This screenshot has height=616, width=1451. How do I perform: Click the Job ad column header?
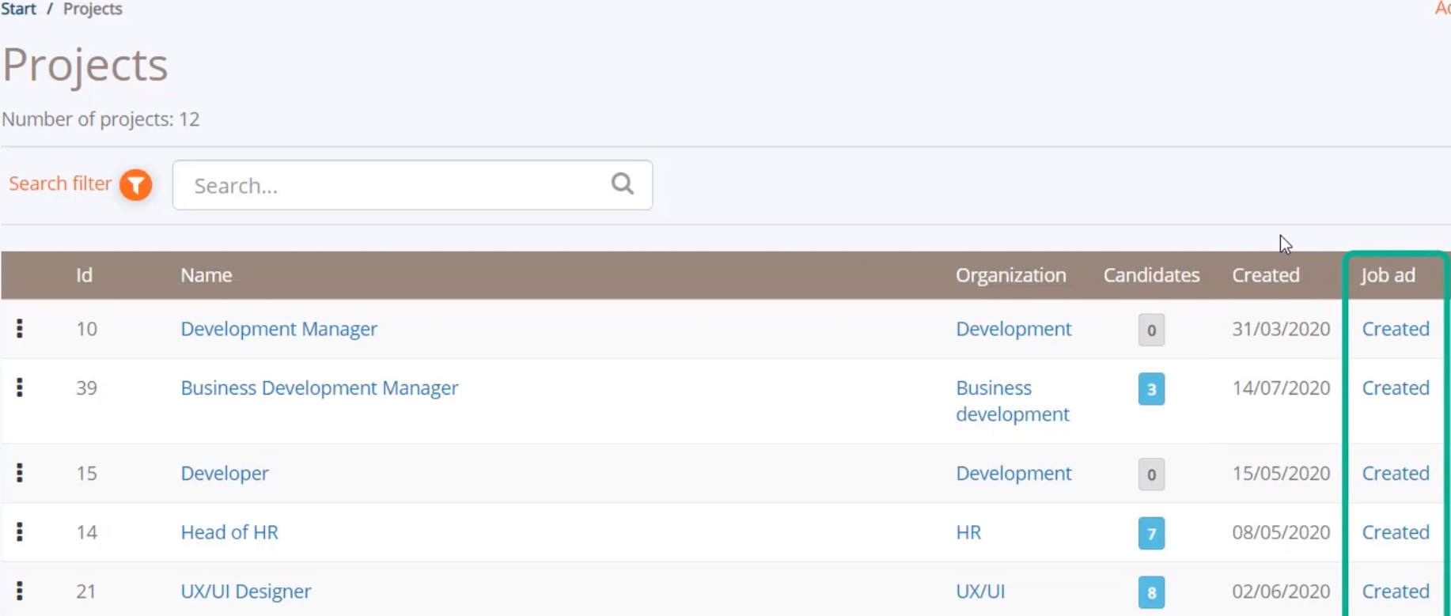(1388, 275)
